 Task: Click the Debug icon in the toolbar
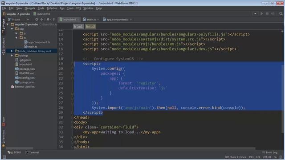pos(267,14)
